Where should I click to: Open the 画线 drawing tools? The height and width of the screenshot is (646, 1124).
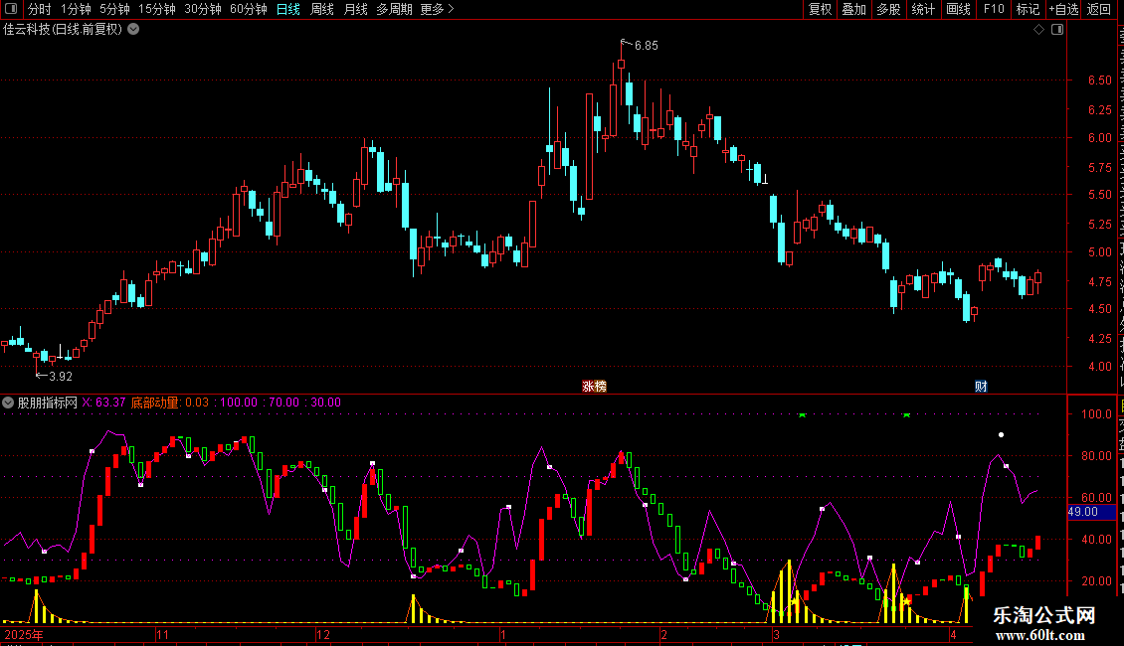(959, 9)
